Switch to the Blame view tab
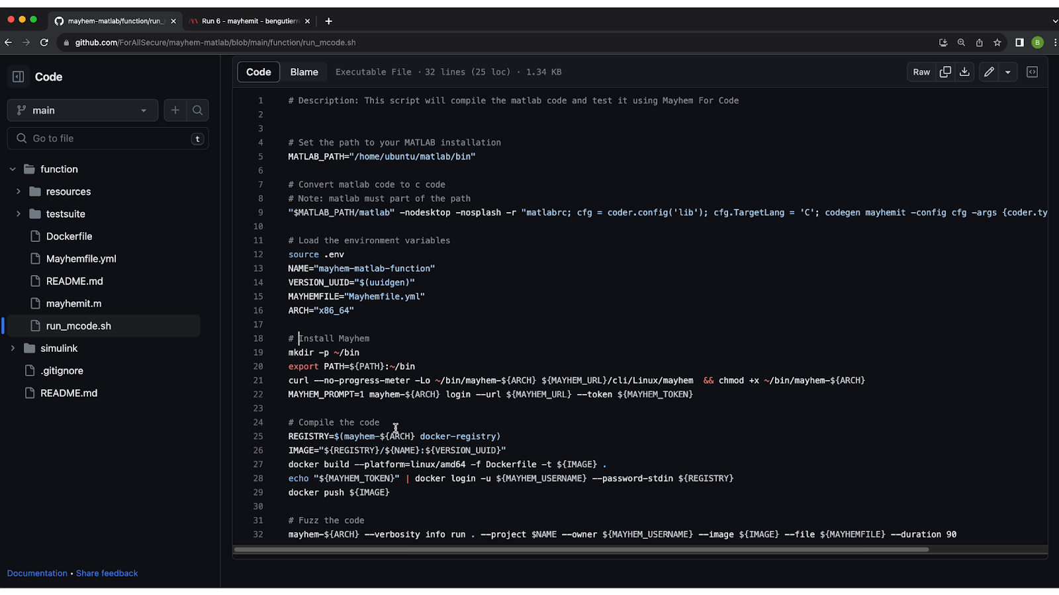Viewport: 1059px width, 595px height. [x=304, y=72]
